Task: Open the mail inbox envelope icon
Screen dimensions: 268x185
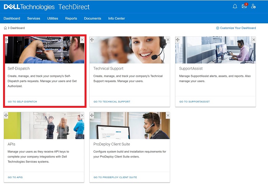Action: [244, 6]
